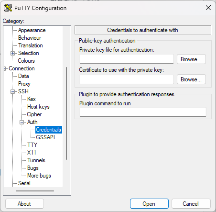Select the Tunnels category
The image size is (216, 212).
coord(36,160)
